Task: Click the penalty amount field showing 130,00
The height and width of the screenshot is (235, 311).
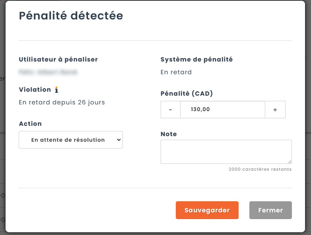Action: pyautogui.click(x=222, y=110)
